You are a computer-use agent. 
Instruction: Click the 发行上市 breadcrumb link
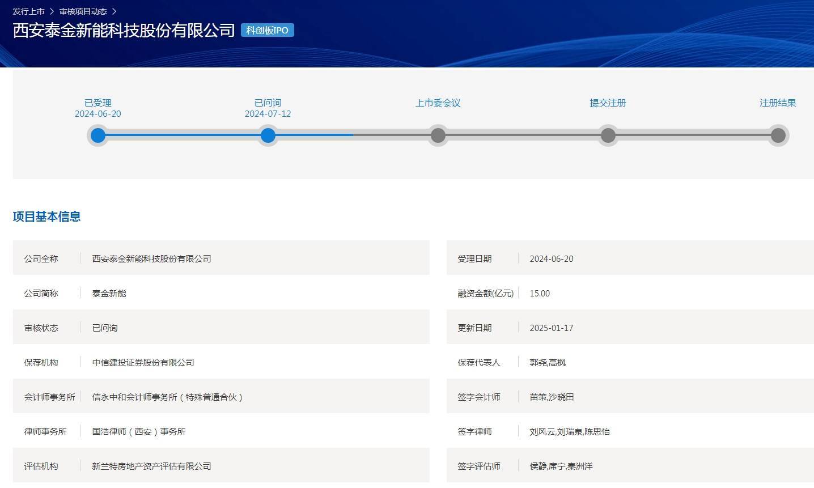pos(28,11)
